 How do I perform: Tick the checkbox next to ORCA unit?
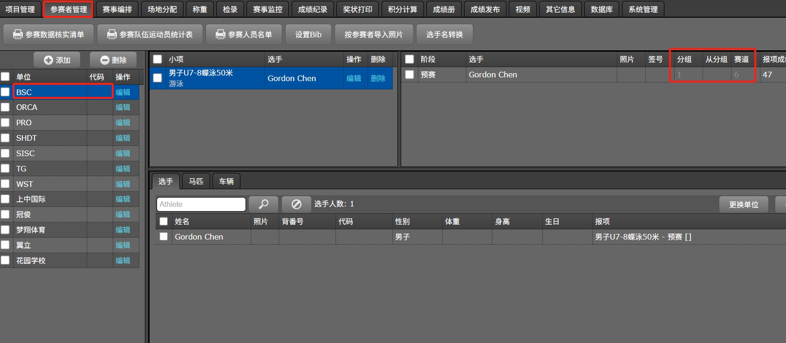(x=5, y=107)
